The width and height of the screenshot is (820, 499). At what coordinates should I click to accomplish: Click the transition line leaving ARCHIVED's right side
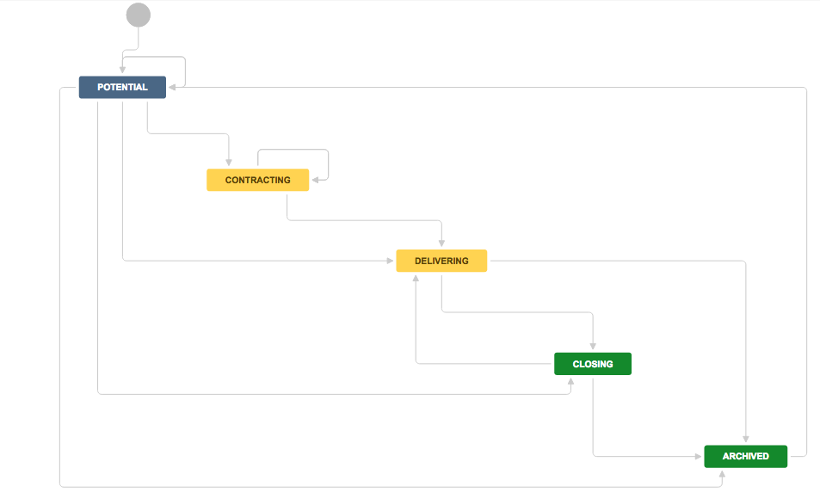point(806,258)
